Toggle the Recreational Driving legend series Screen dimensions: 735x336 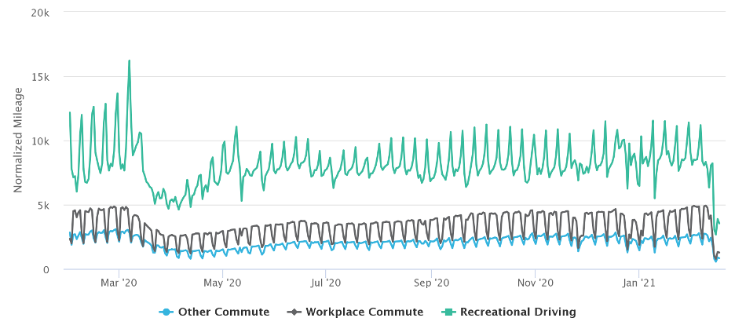tap(509, 312)
